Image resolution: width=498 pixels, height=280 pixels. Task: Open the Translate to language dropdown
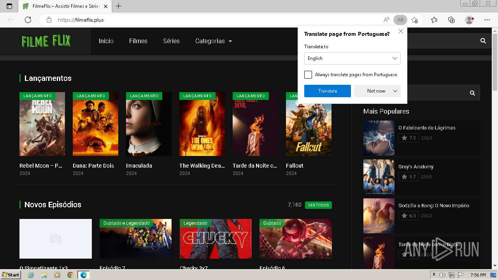pyautogui.click(x=352, y=58)
